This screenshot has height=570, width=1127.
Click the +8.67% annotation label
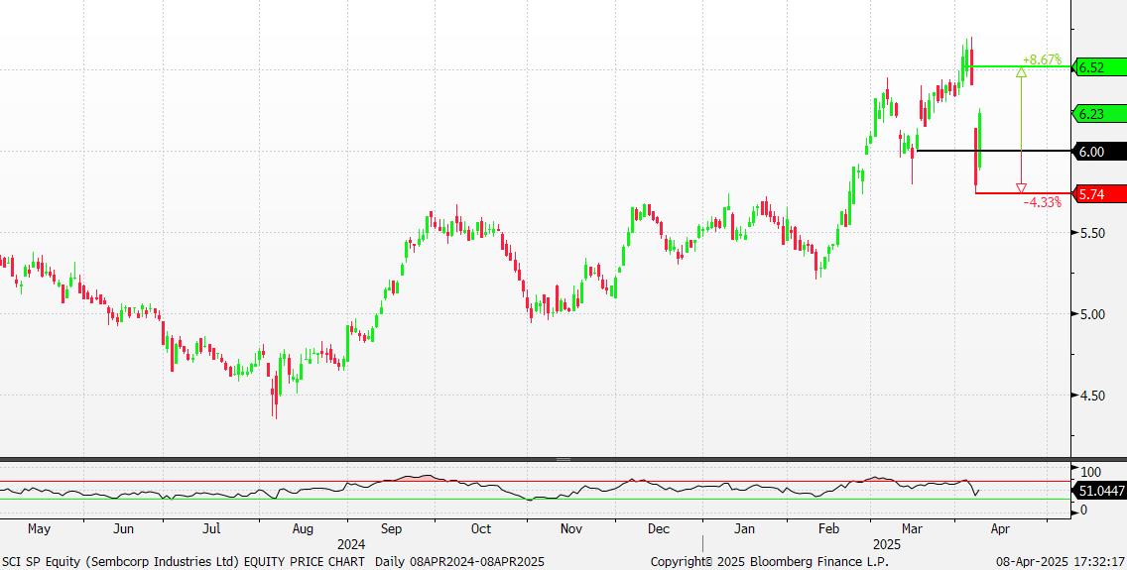click(1042, 59)
